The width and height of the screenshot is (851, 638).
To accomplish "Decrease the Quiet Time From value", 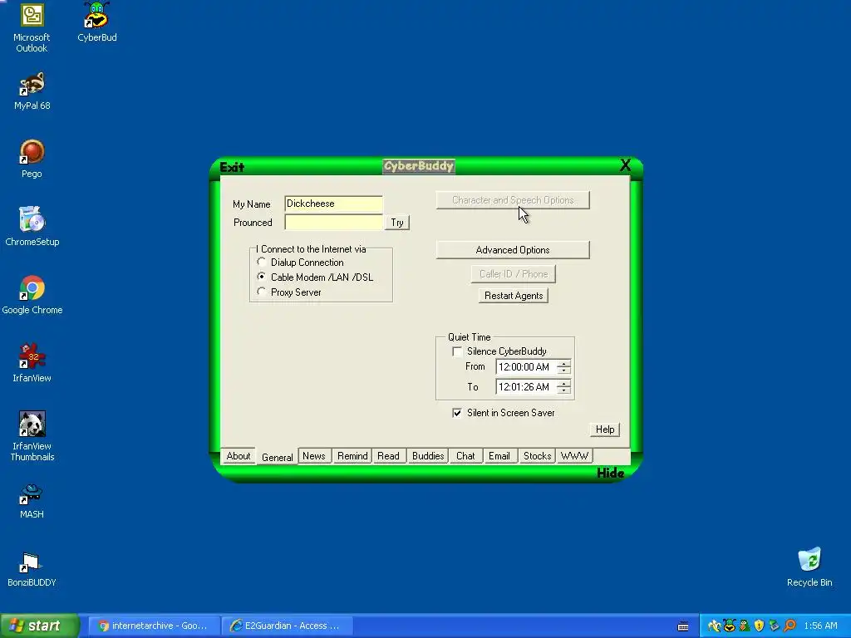I will point(564,371).
